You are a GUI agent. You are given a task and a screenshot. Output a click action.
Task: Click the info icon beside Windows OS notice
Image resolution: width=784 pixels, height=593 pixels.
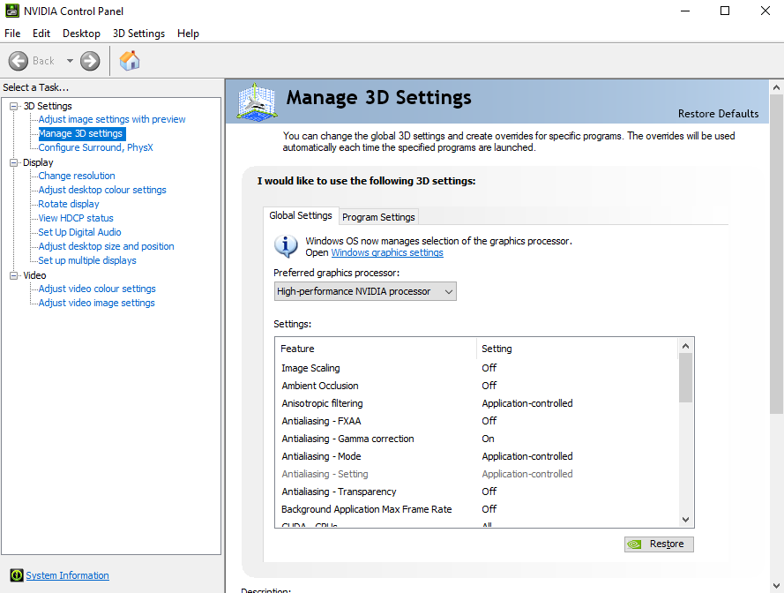[x=286, y=246]
